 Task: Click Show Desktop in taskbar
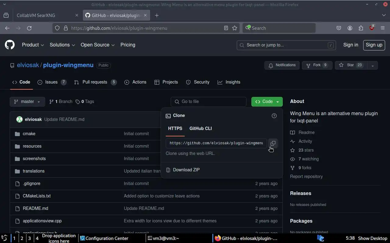[x=372, y=238]
